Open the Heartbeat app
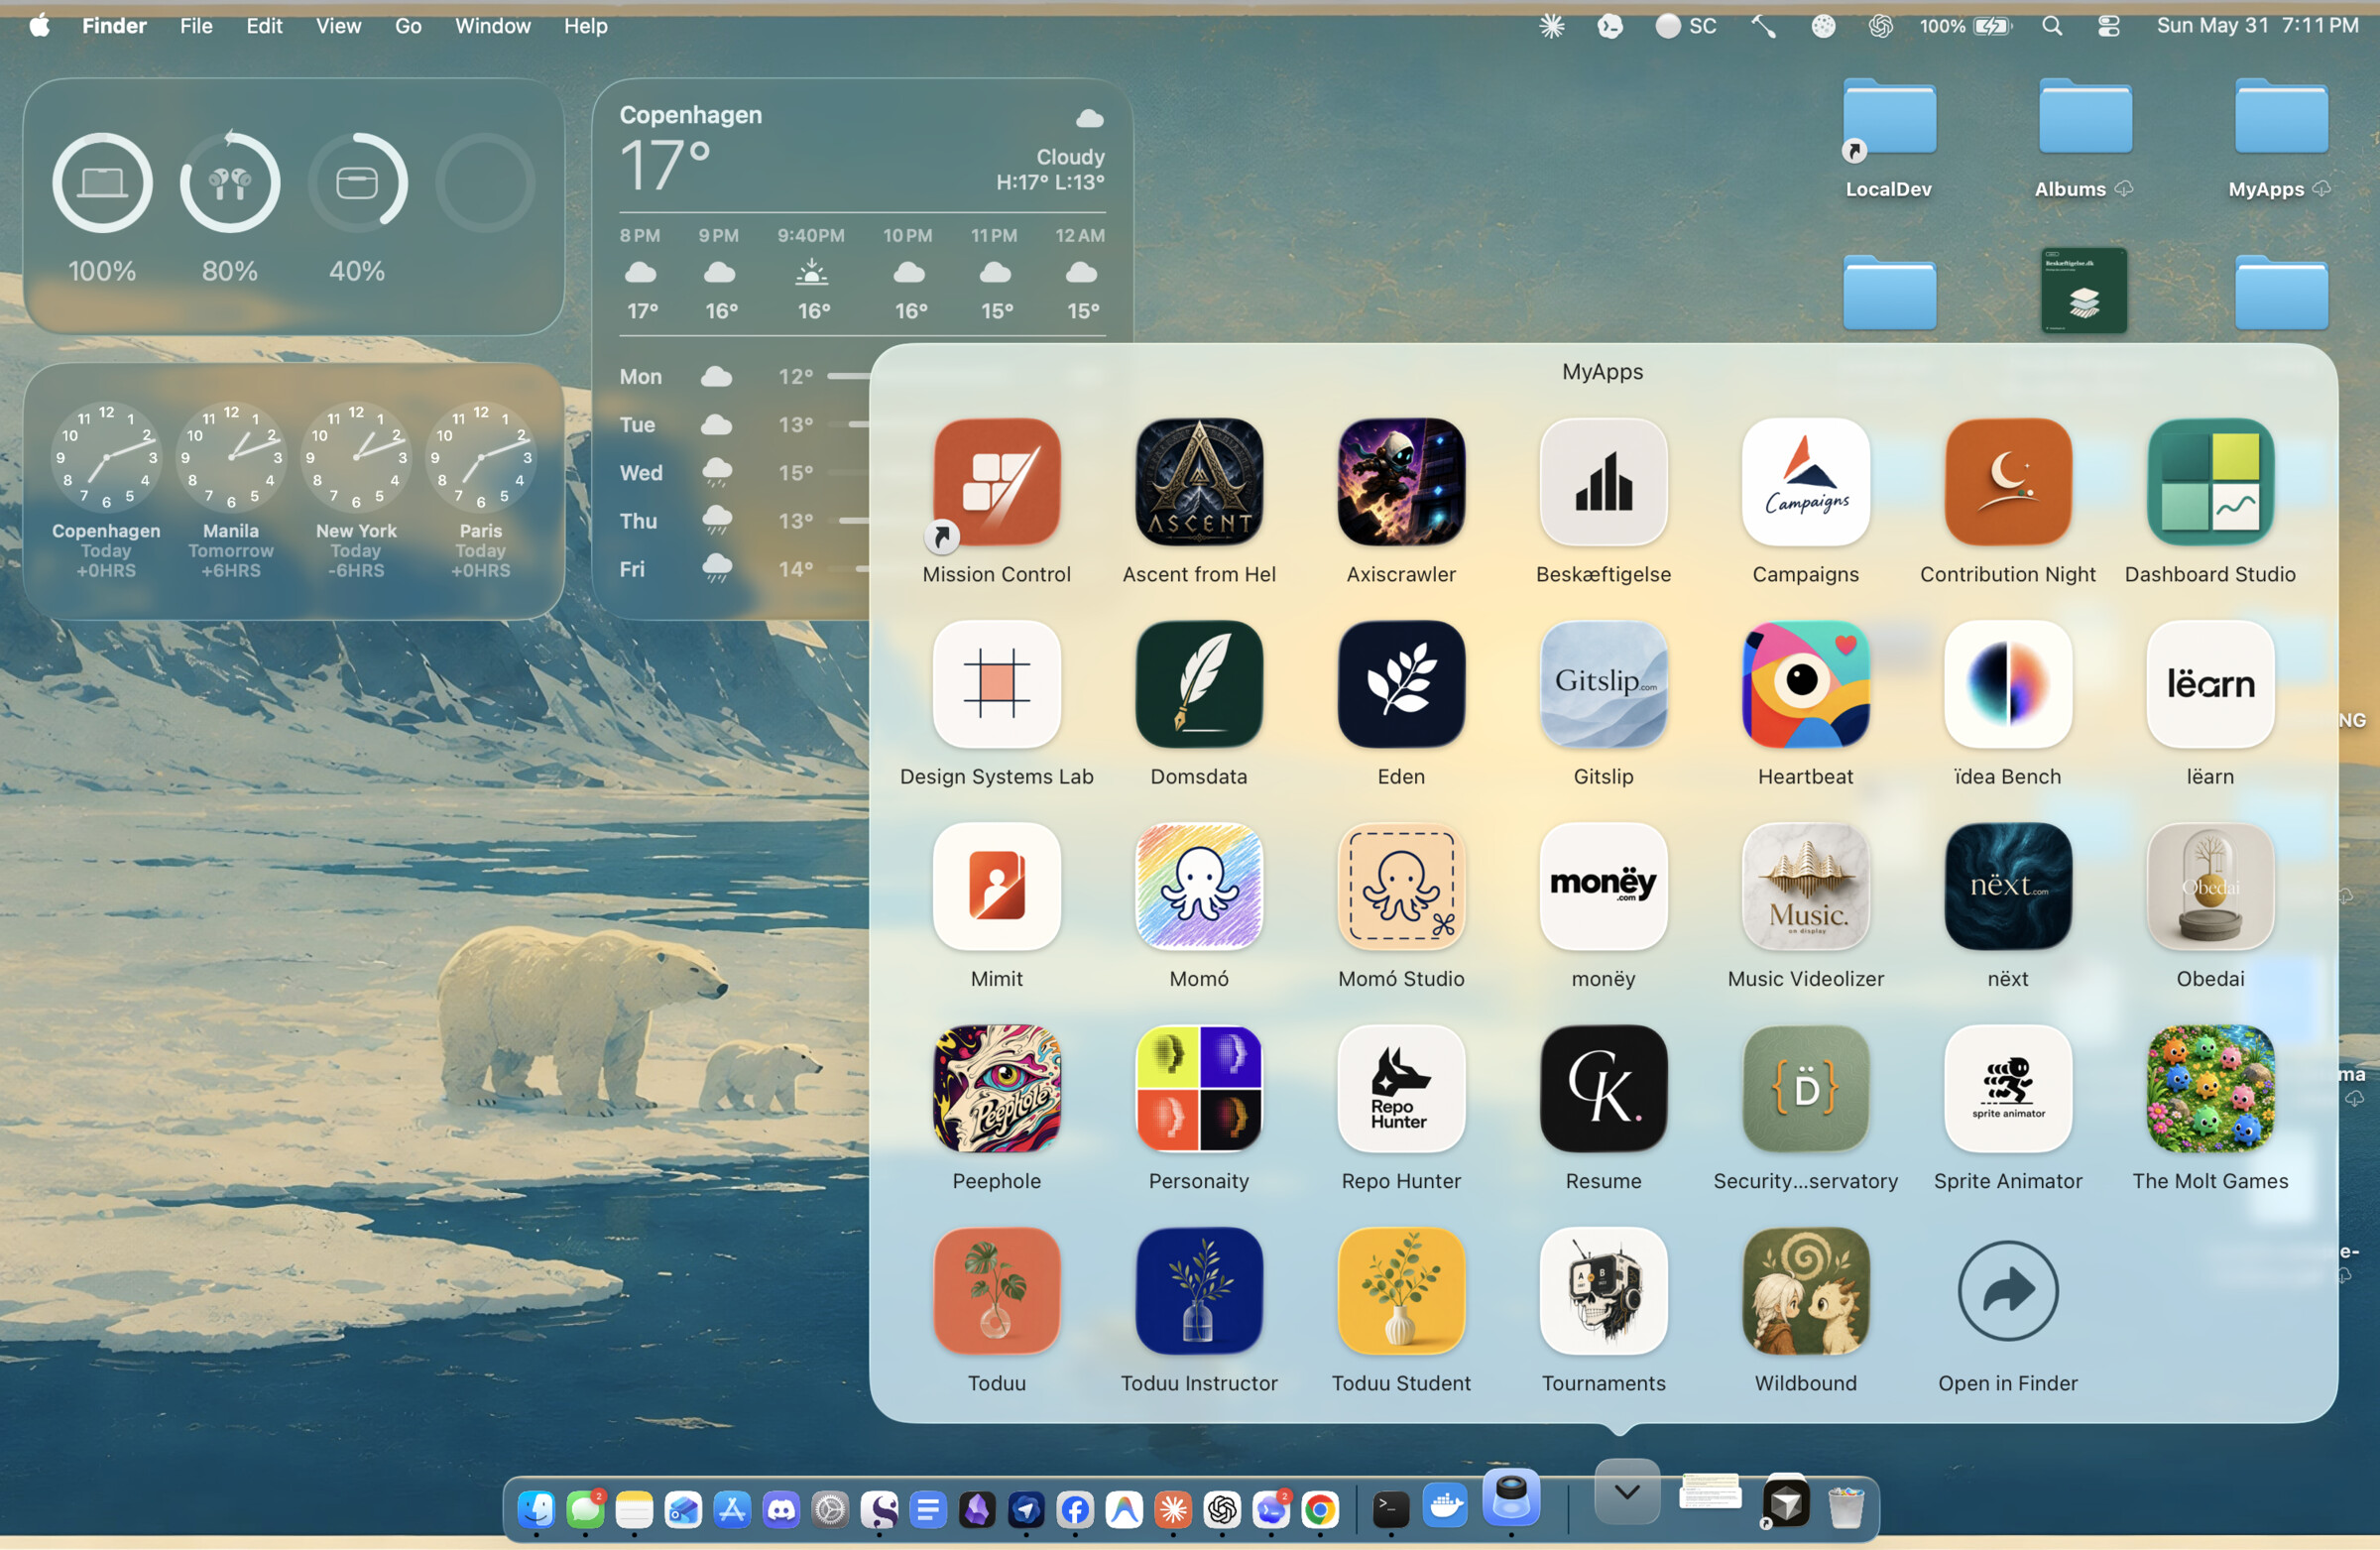This screenshot has width=2380, height=1550. tap(1805, 684)
